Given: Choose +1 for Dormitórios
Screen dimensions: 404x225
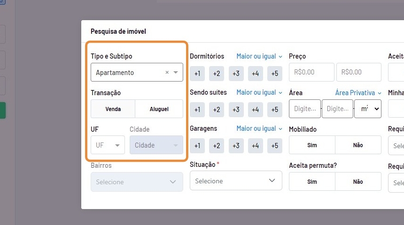Looking at the screenshot, I should 197,74.
